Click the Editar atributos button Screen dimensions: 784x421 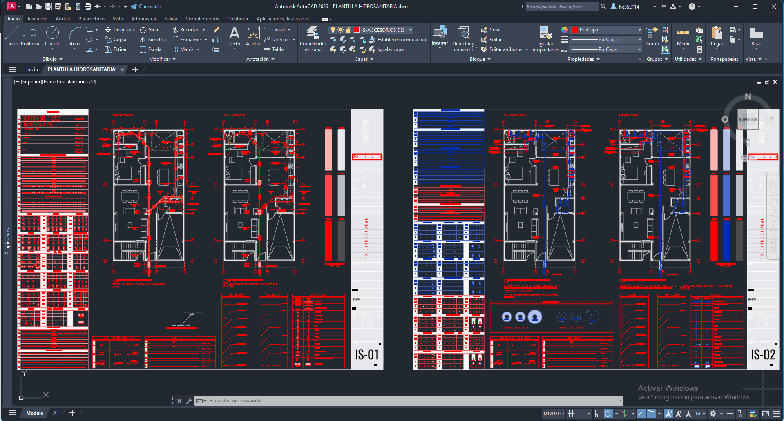pyautogui.click(x=505, y=49)
